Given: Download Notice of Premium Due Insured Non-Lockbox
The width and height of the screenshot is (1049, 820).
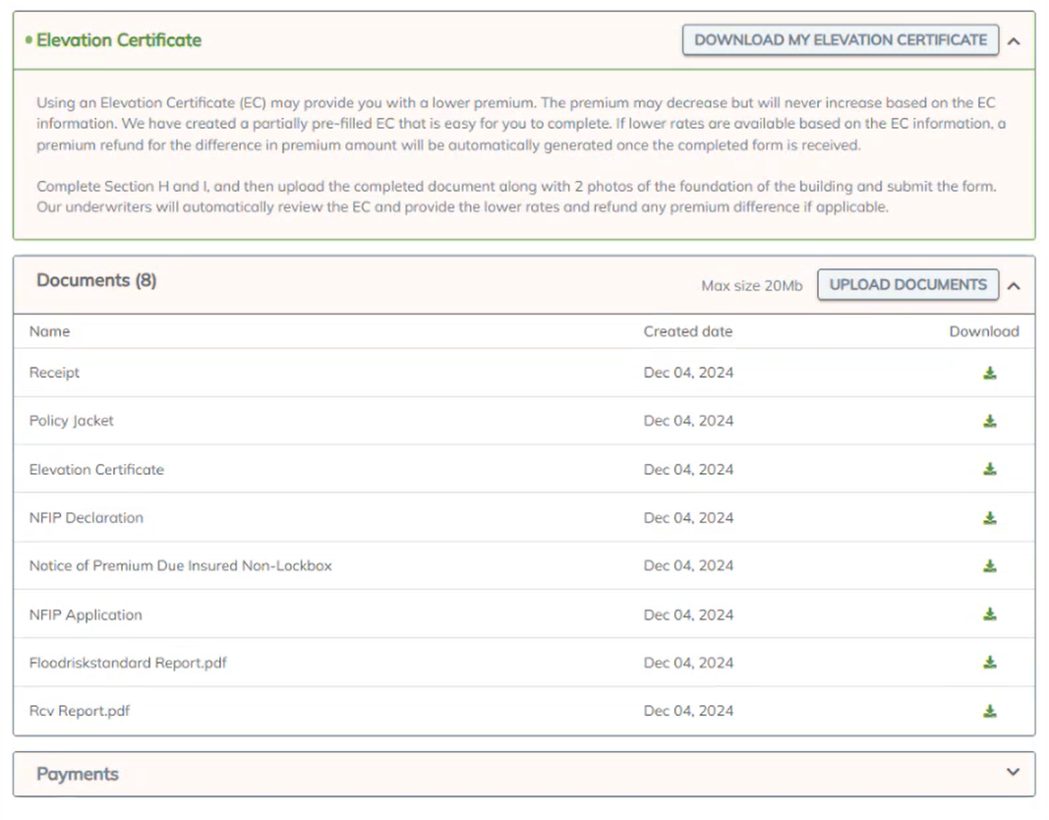Looking at the screenshot, I should (x=989, y=566).
